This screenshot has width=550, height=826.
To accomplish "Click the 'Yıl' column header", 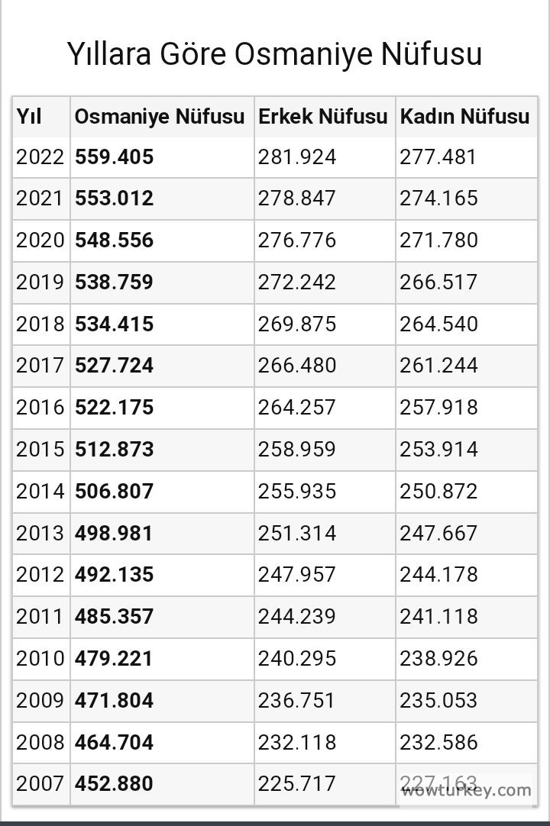I will (x=29, y=117).
